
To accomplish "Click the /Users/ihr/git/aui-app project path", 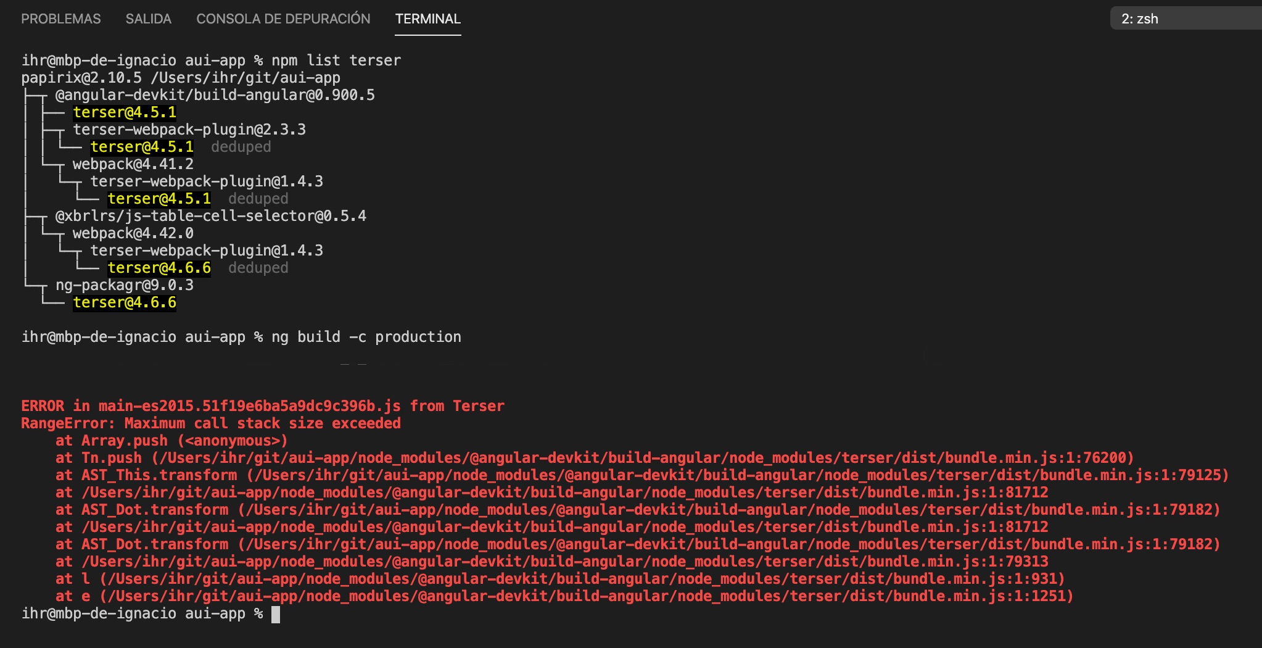I will pos(247,77).
